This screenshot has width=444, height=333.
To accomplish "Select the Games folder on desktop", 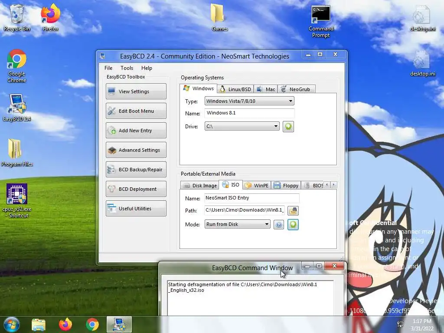I will point(219,18).
